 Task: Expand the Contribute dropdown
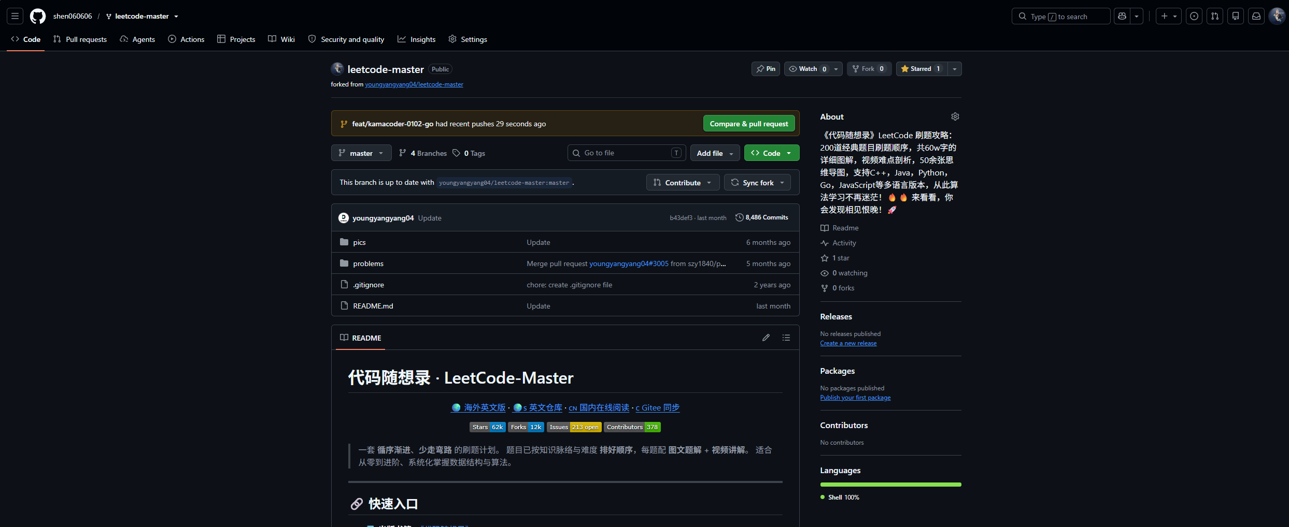683,182
